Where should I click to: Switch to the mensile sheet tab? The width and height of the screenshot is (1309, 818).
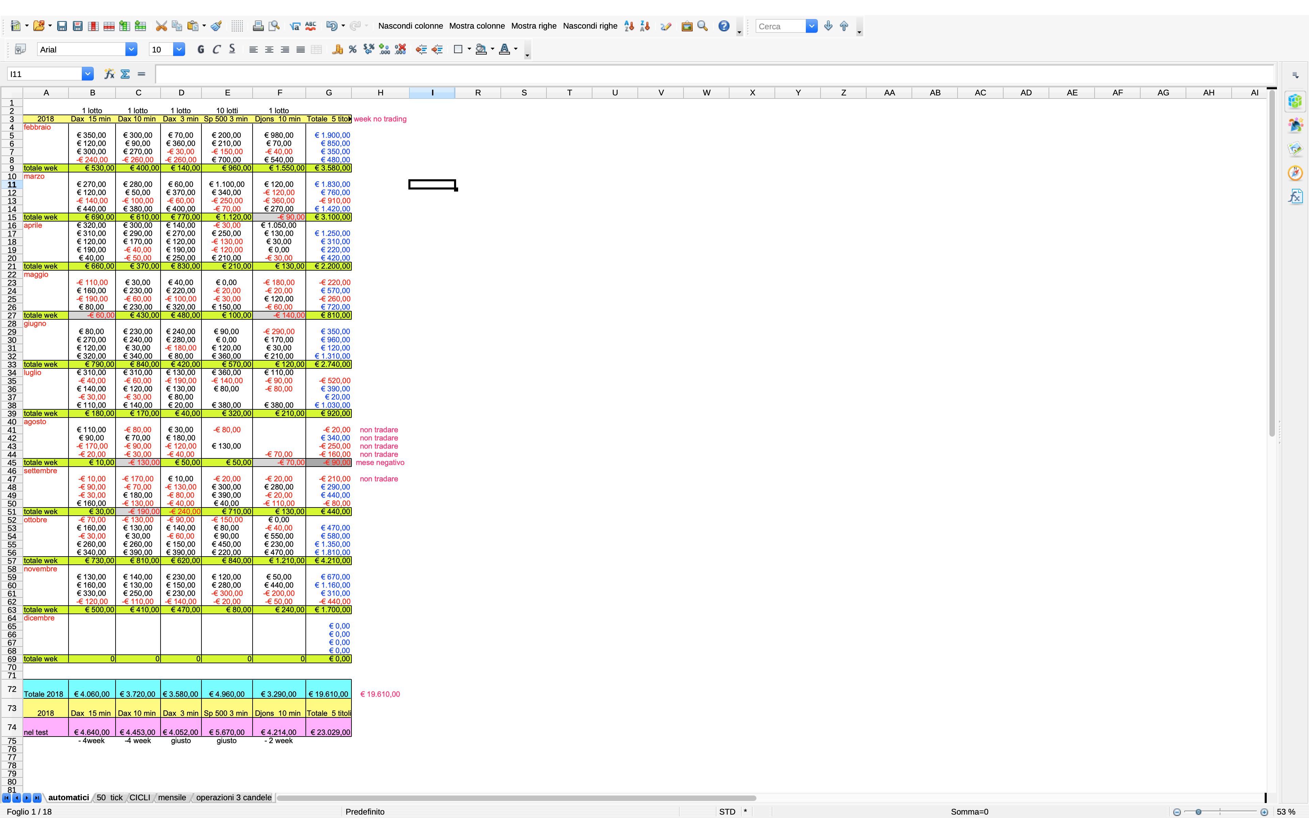coord(172,798)
